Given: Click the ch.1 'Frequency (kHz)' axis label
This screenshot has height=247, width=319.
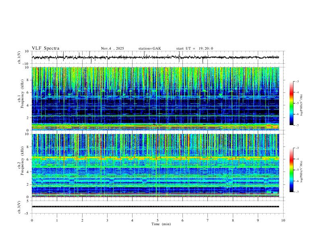Looking at the screenshot, I should pos(22,94).
